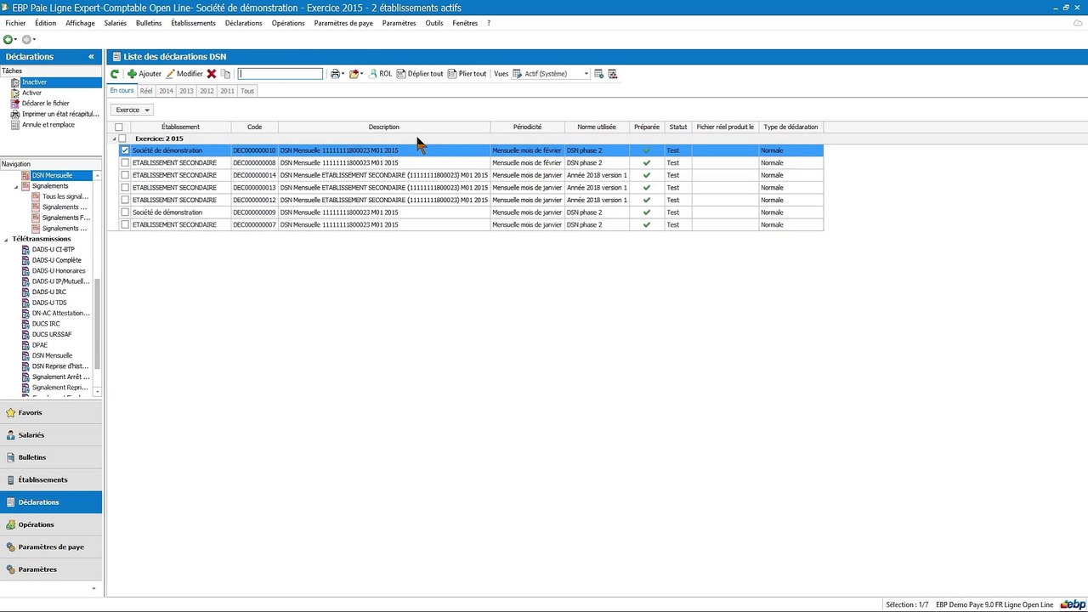Open the Favoris star section

coord(51,413)
